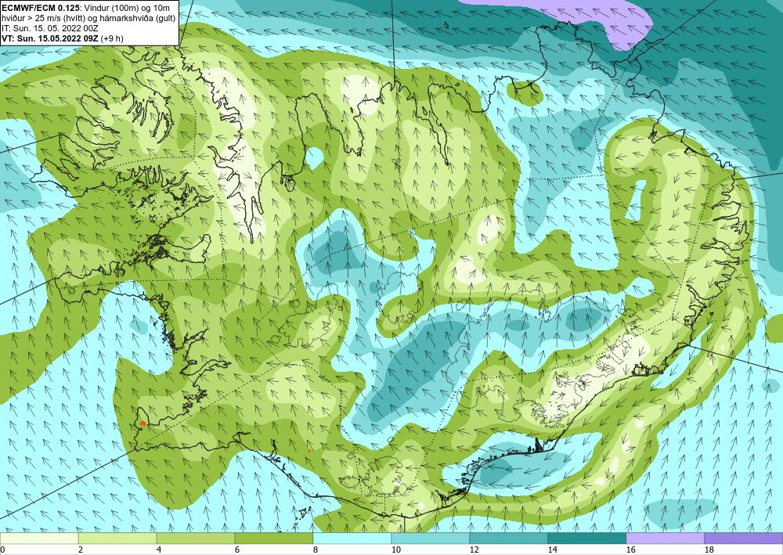Pick the light purple 16–18 legend swatch
The width and height of the screenshot is (783, 555).
pos(665,539)
